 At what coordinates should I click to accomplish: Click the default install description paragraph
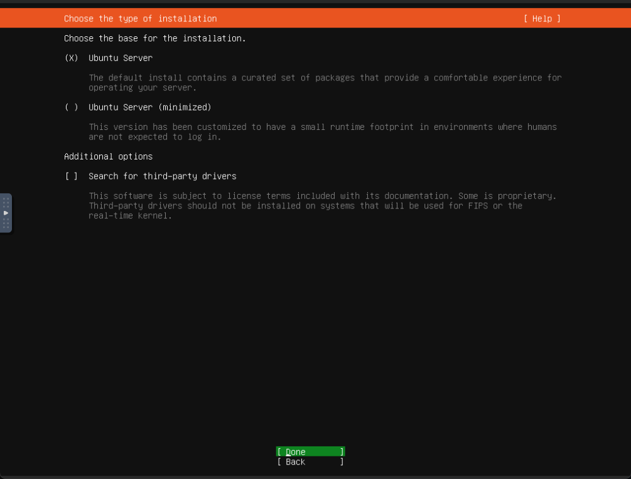pyautogui.click(x=325, y=82)
